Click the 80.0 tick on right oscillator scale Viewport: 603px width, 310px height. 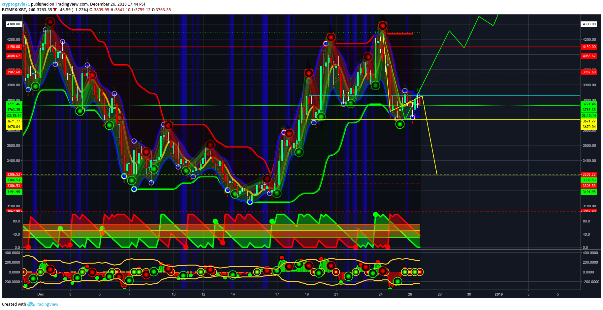coord(586,221)
